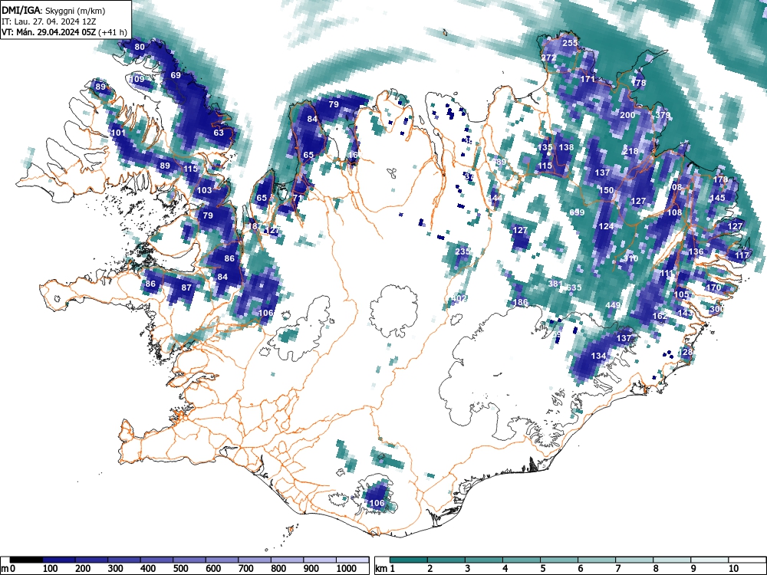Select the map value 69
This screenshot has height=575, width=767.
coord(176,75)
